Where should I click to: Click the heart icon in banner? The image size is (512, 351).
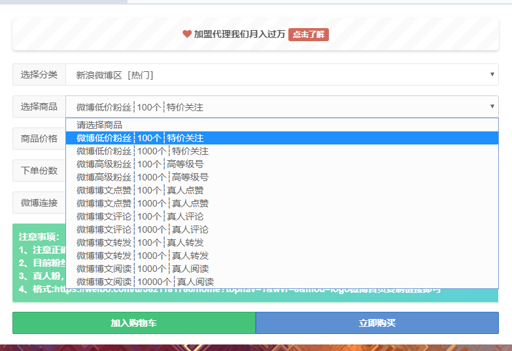[187, 35]
